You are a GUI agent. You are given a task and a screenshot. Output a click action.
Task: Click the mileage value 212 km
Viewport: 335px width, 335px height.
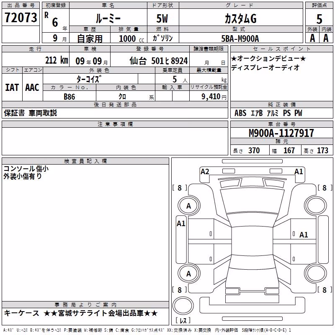(57, 60)
